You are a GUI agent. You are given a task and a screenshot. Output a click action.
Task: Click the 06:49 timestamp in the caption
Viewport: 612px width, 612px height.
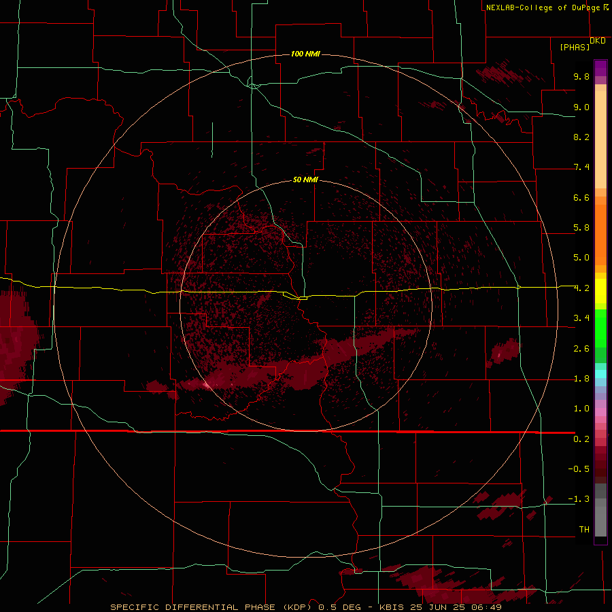[485, 607]
